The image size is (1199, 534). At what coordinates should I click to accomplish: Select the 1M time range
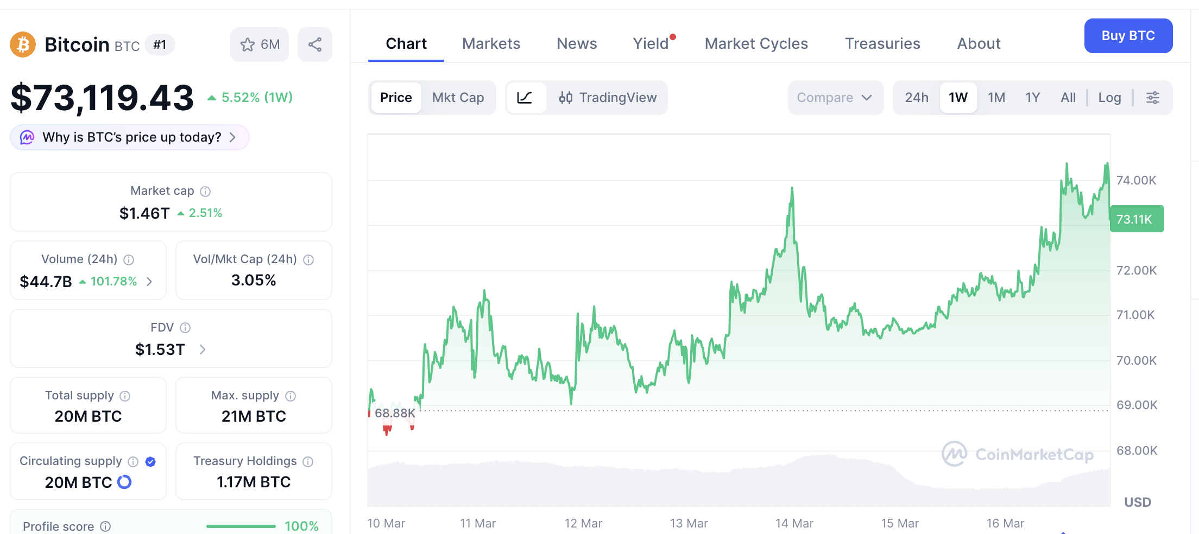996,98
